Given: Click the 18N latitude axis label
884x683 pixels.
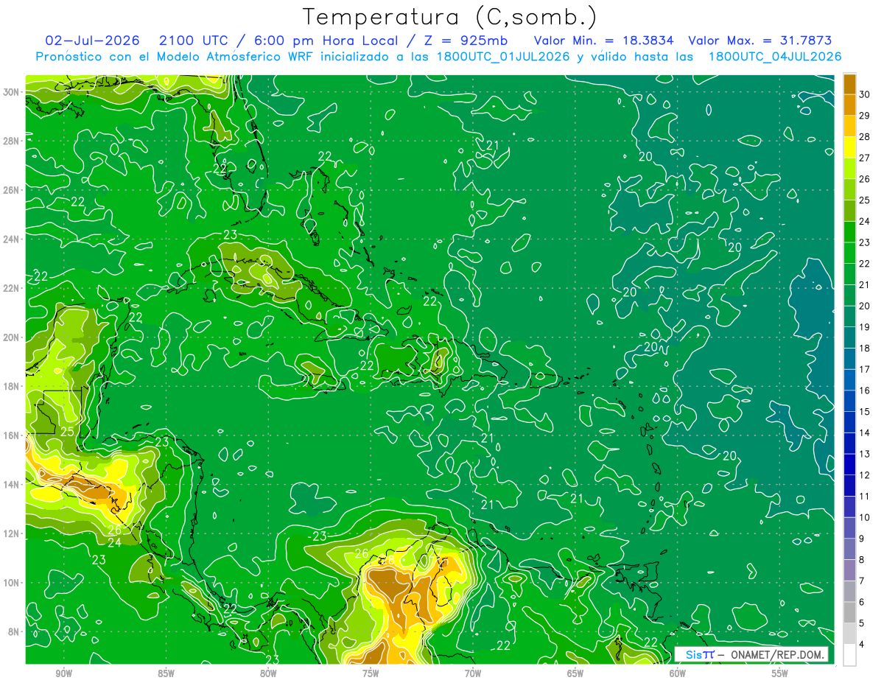Looking at the screenshot, I should click(11, 386).
